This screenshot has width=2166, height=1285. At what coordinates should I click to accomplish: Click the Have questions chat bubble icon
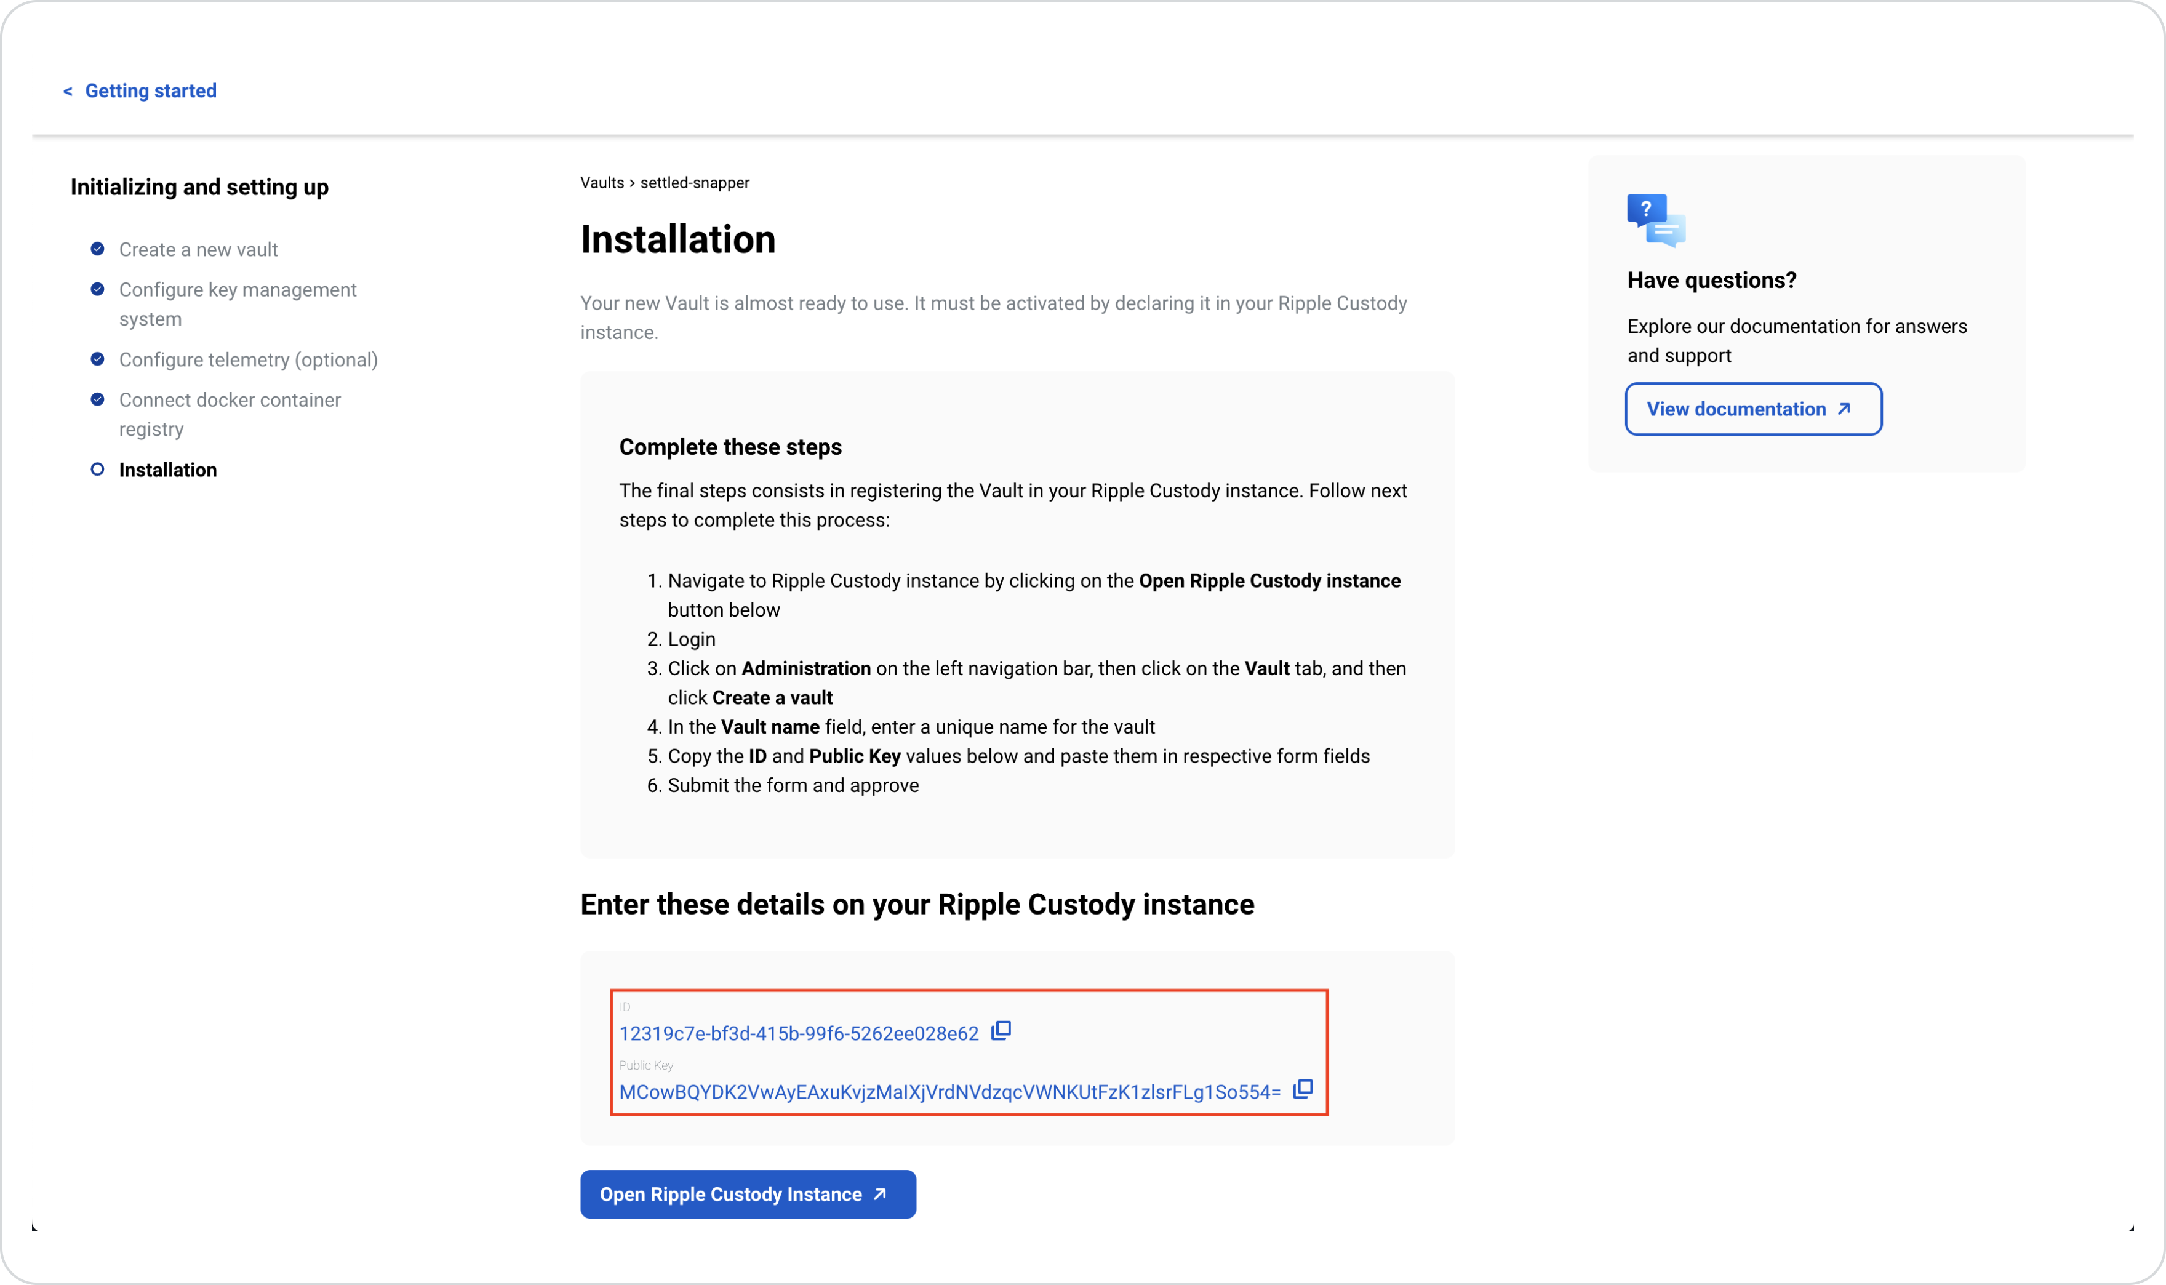point(1656,220)
